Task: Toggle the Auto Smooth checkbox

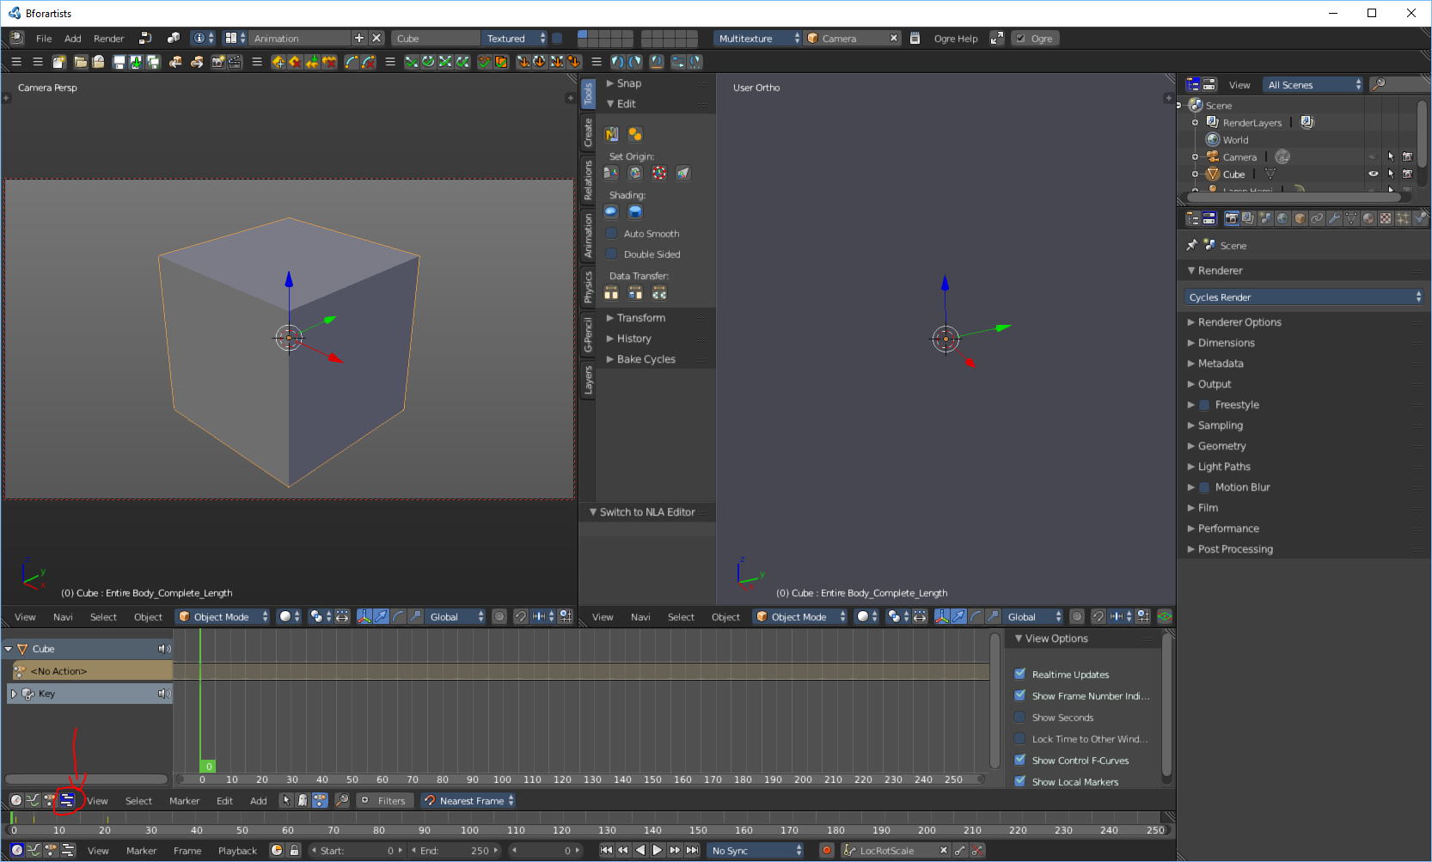Action: 611,234
